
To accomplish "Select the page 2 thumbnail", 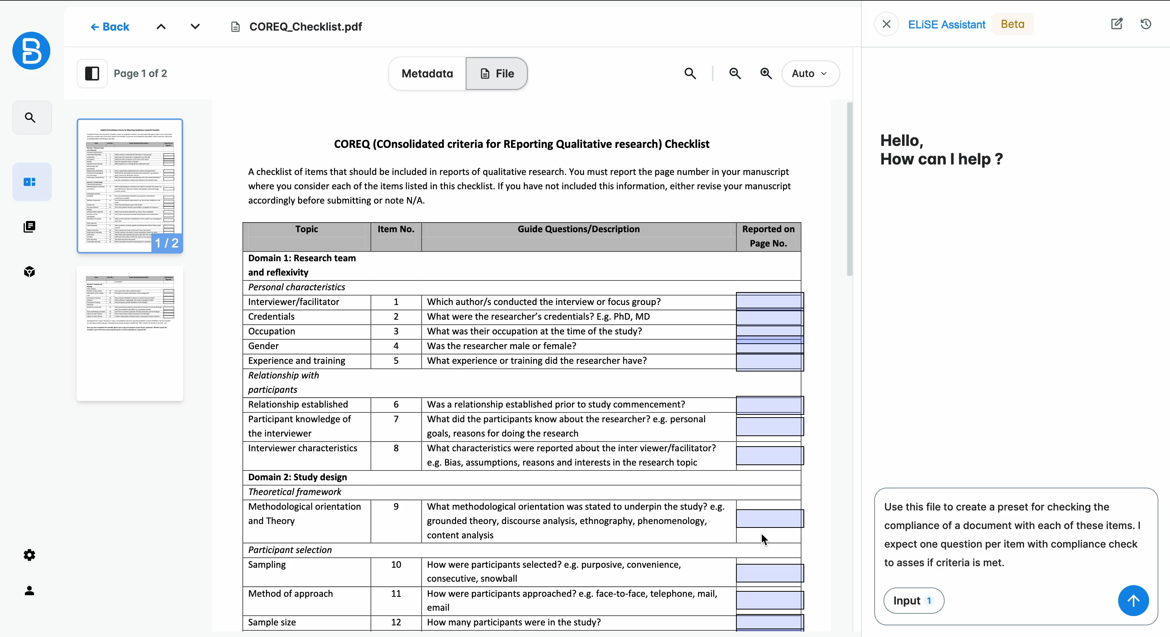I will 130,333.
